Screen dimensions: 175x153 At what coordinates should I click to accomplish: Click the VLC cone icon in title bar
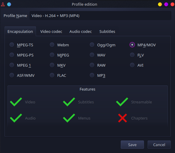pos(3,4)
